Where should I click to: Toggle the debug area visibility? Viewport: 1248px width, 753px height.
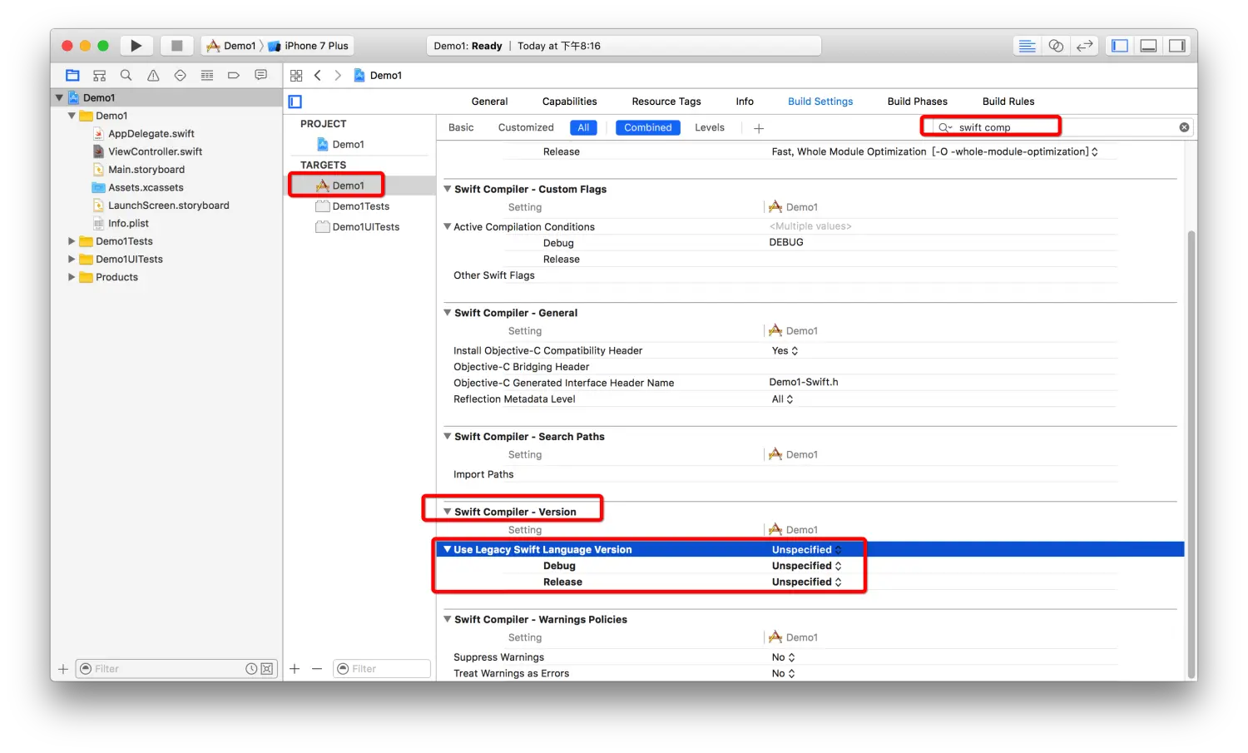click(x=1148, y=46)
